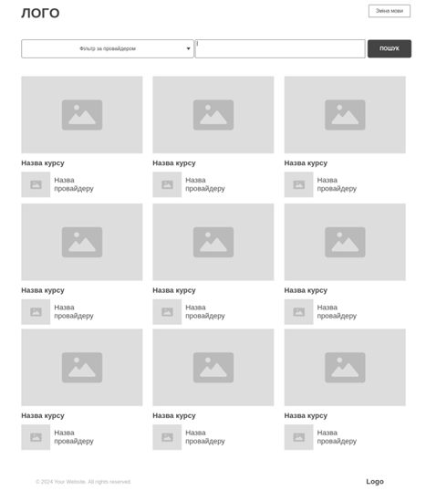Viewport: 426px width, 491px height.
Task: Select provider logo icon under first course
Action: coord(36,184)
